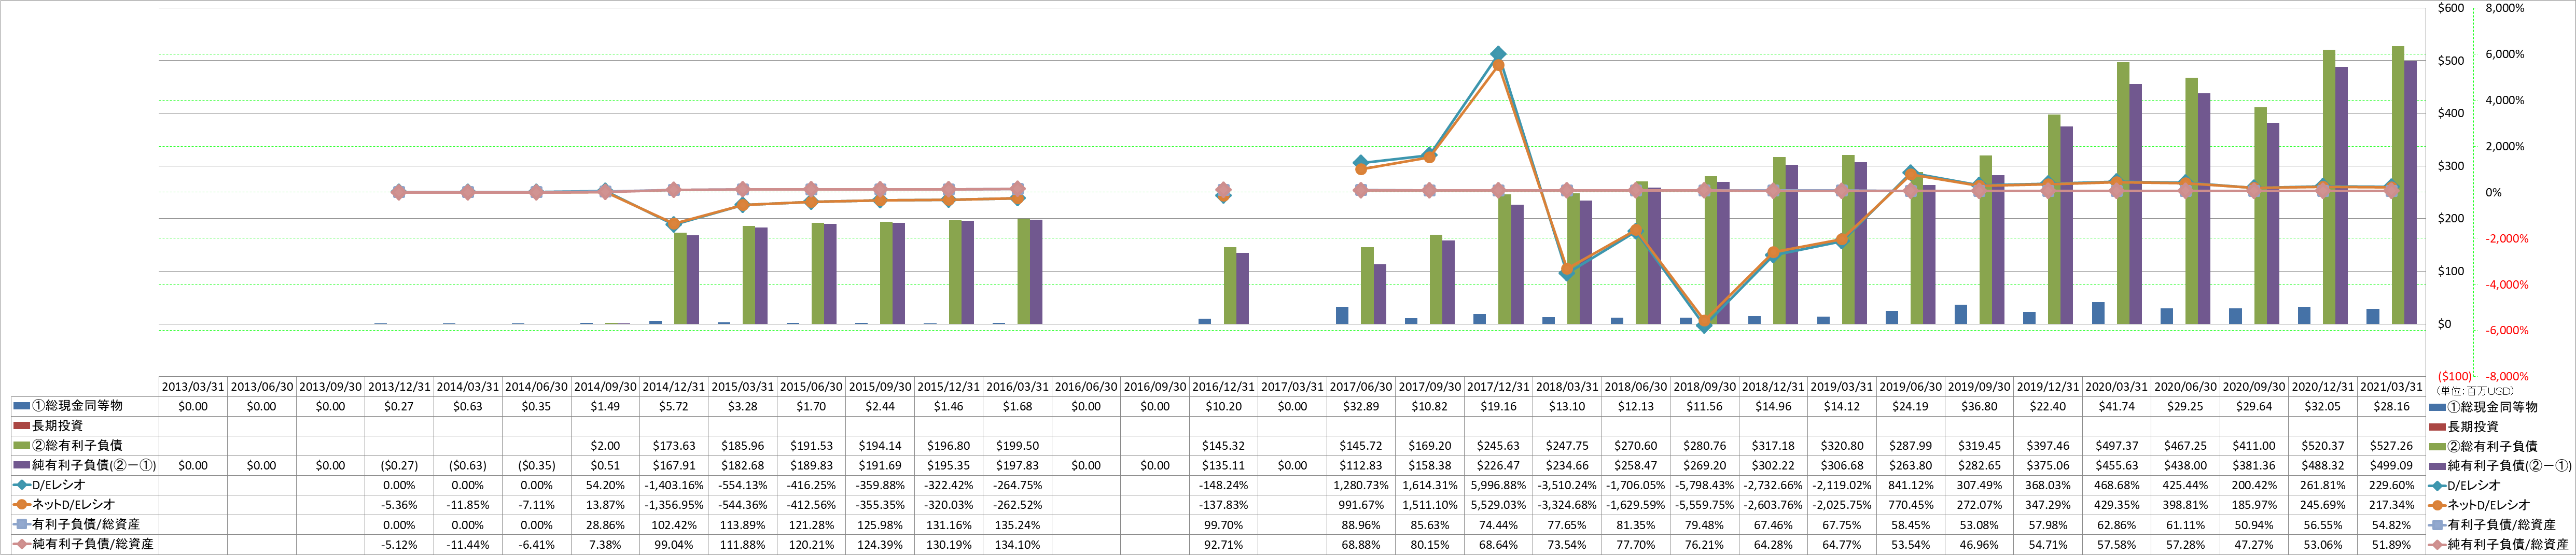Select the $10.20 cash cell
This screenshot has height=555, width=2576.
[1224, 407]
